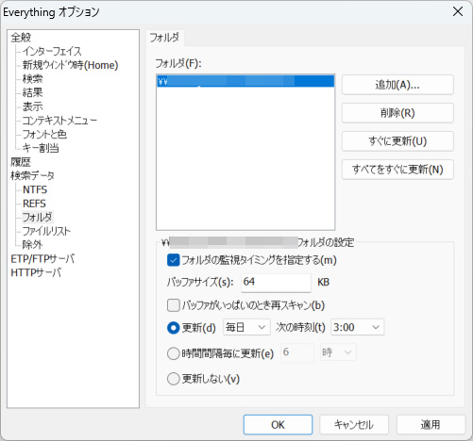Select ファイルリスト tree item
Image resolution: width=473 pixels, height=441 pixels.
[x=46, y=231]
